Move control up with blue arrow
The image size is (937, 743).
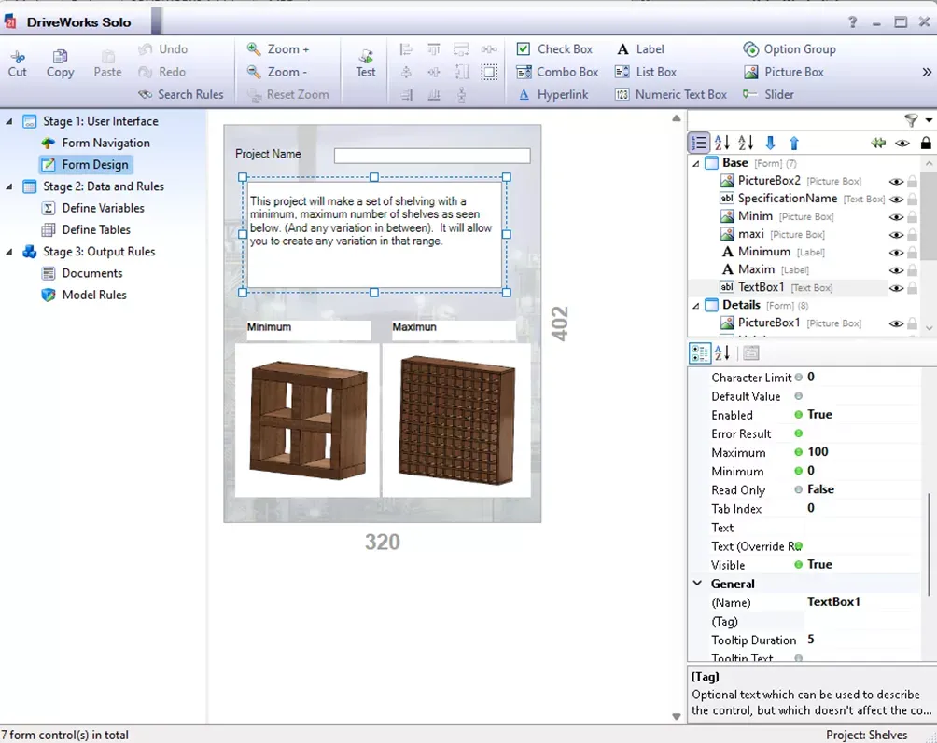tap(793, 143)
